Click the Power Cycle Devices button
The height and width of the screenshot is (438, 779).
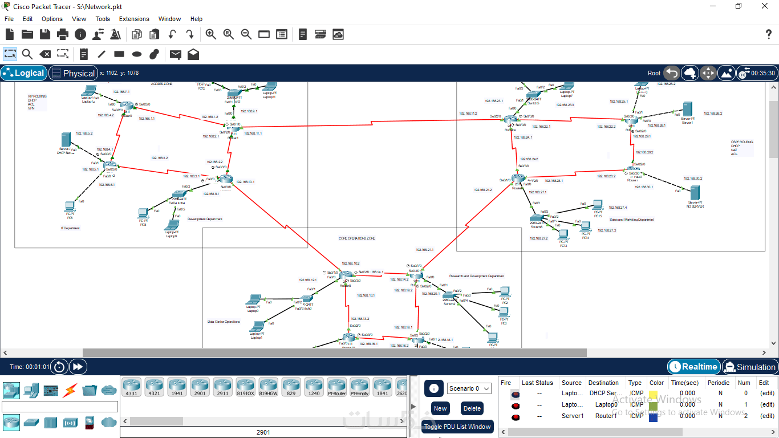pos(60,367)
